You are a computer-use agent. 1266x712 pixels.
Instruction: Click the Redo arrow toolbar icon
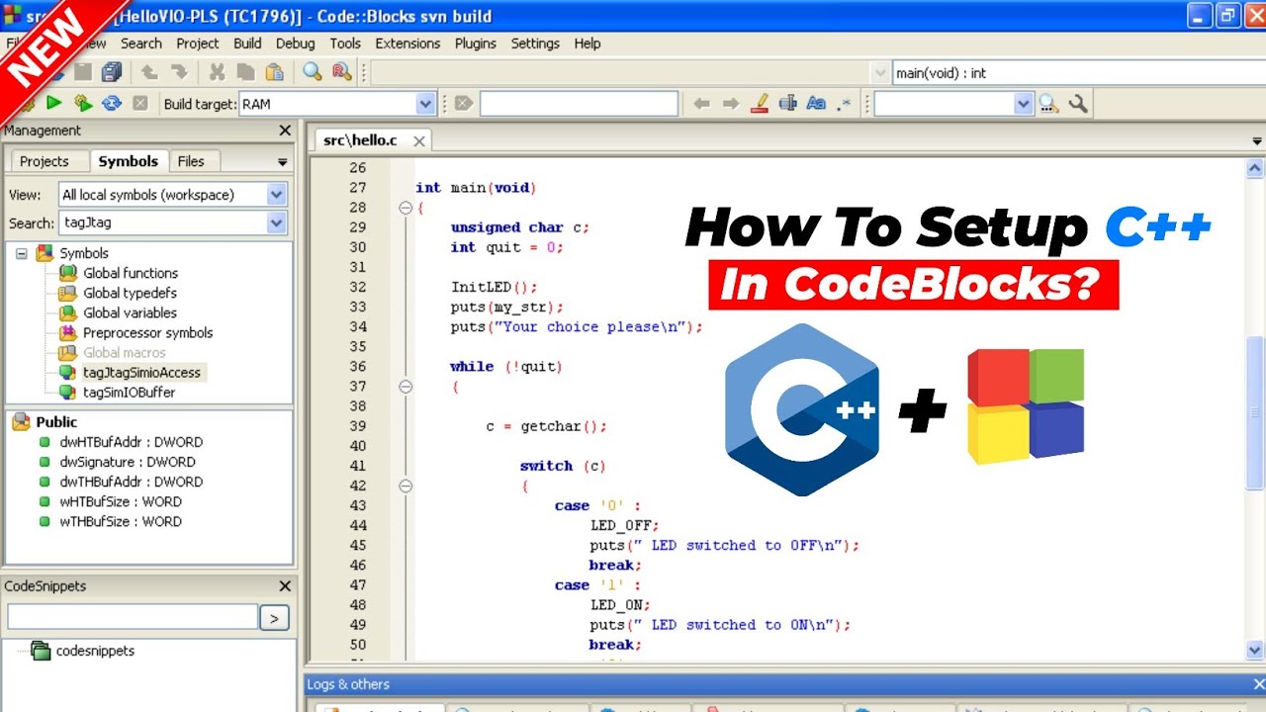[179, 72]
